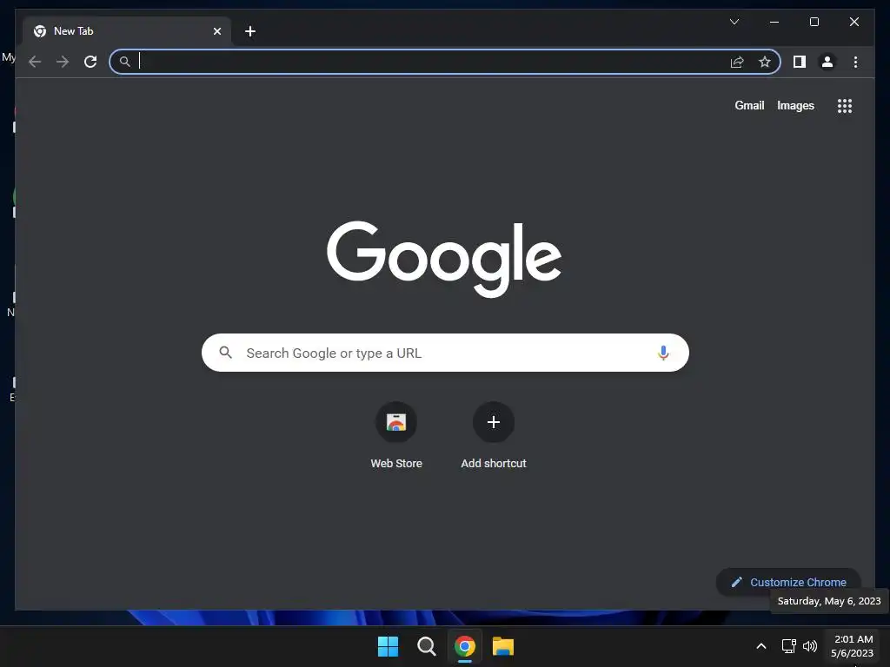Open the network status tray icon
The height and width of the screenshot is (667, 890).
point(788,646)
